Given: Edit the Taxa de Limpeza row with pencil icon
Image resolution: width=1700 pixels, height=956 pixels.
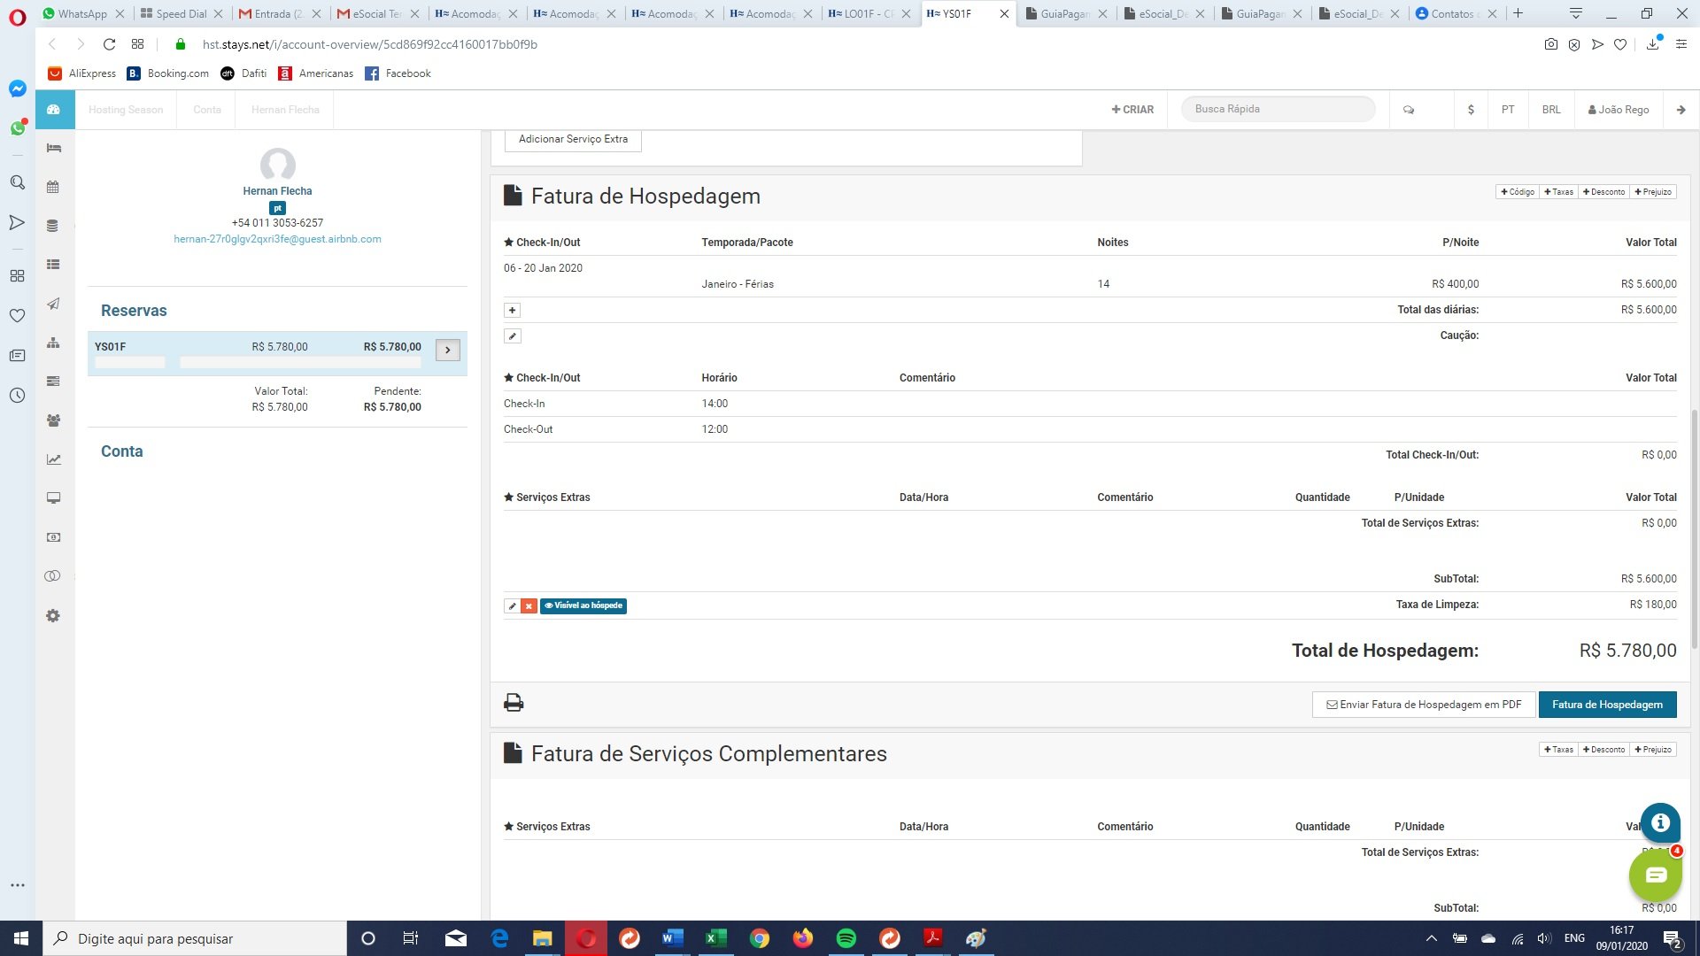Looking at the screenshot, I should (x=512, y=605).
